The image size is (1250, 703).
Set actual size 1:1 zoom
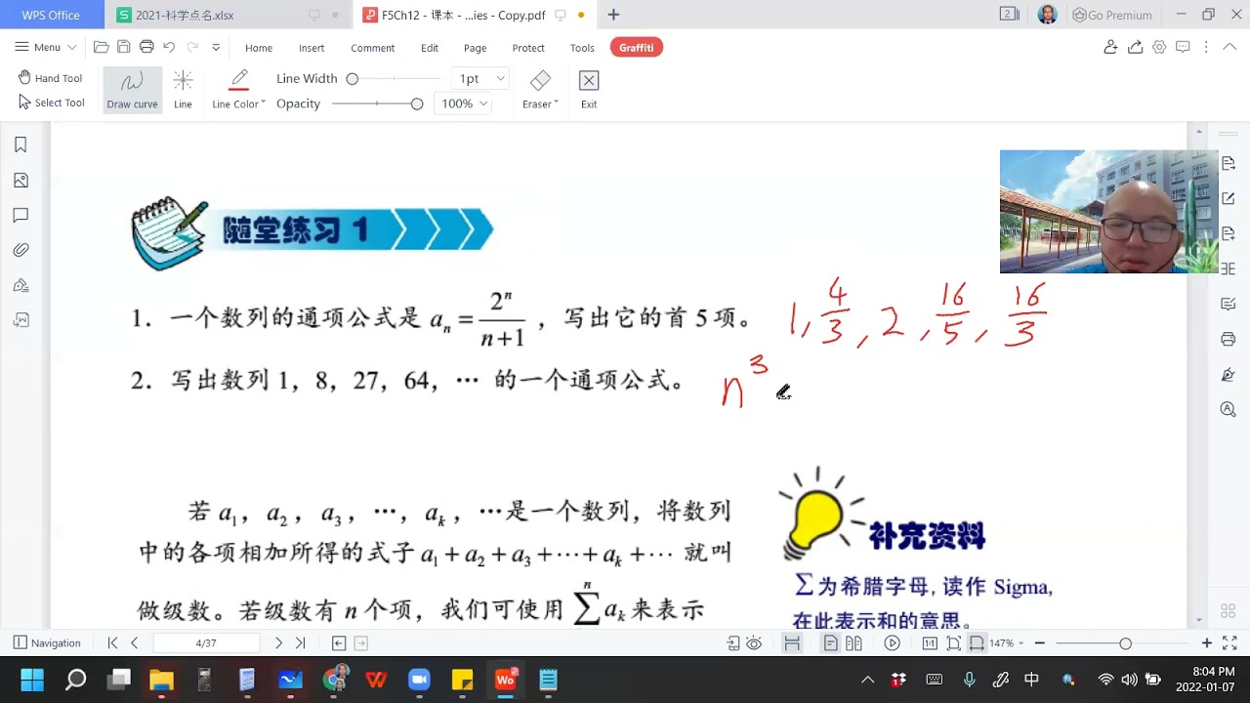tap(930, 643)
